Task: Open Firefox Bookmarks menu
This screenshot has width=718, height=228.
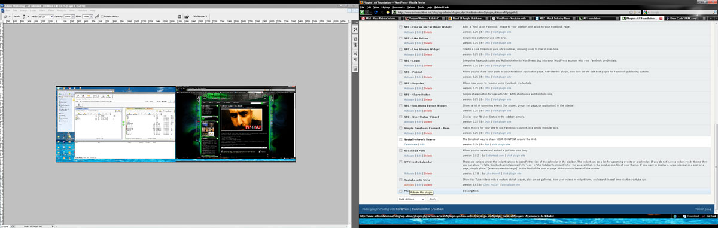Action: pyautogui.click(x=398, y=7)
